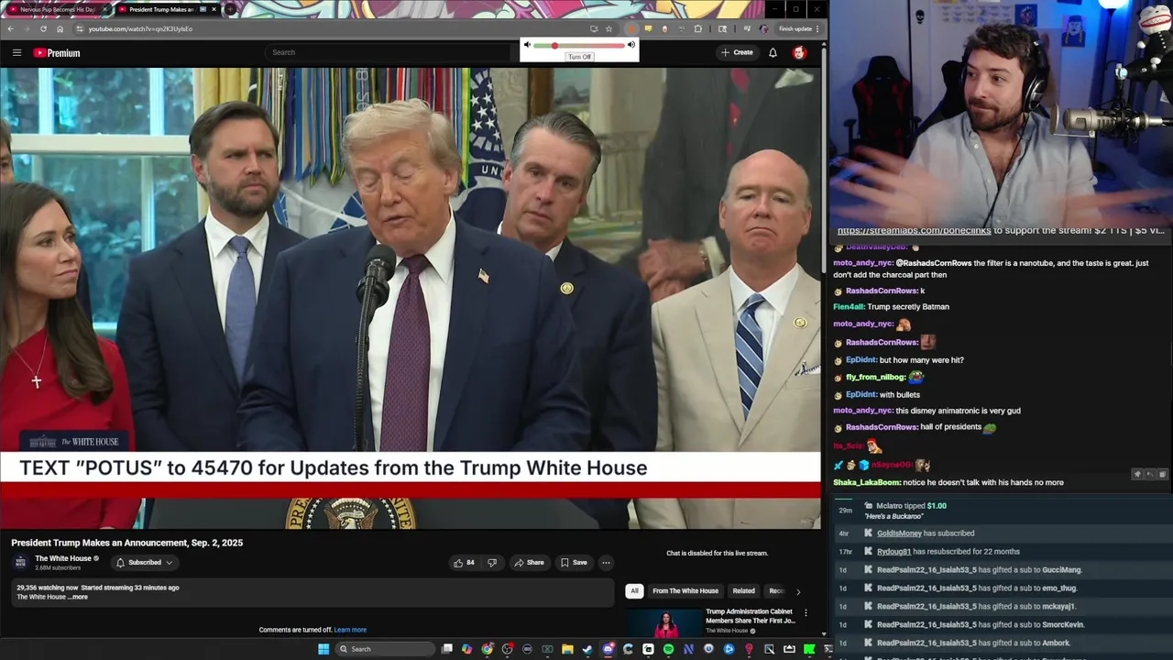Image resolution: width=1173 pixels, height=660 pixels.
Task: Select the Related filter chip
Action: (743, 591)
